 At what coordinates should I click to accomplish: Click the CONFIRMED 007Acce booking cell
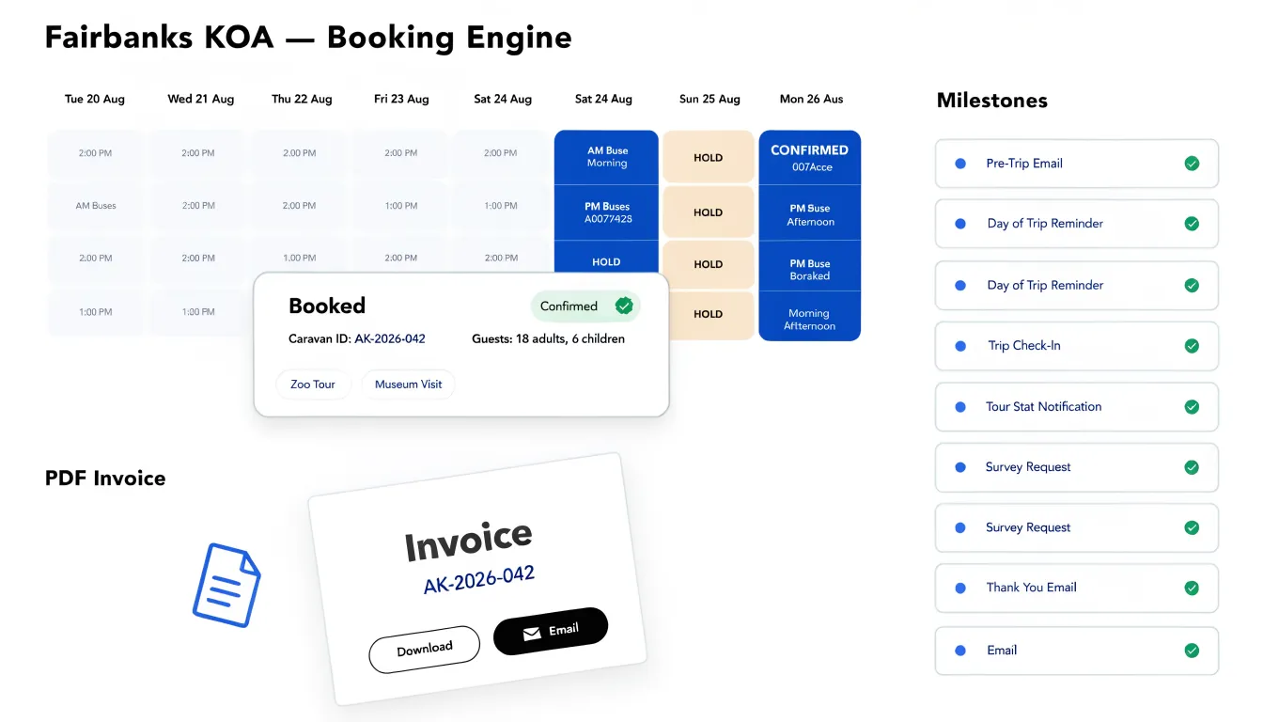pyautogui.click(x=810, y=158)
